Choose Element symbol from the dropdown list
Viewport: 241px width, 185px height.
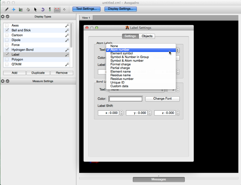(121, 53)
